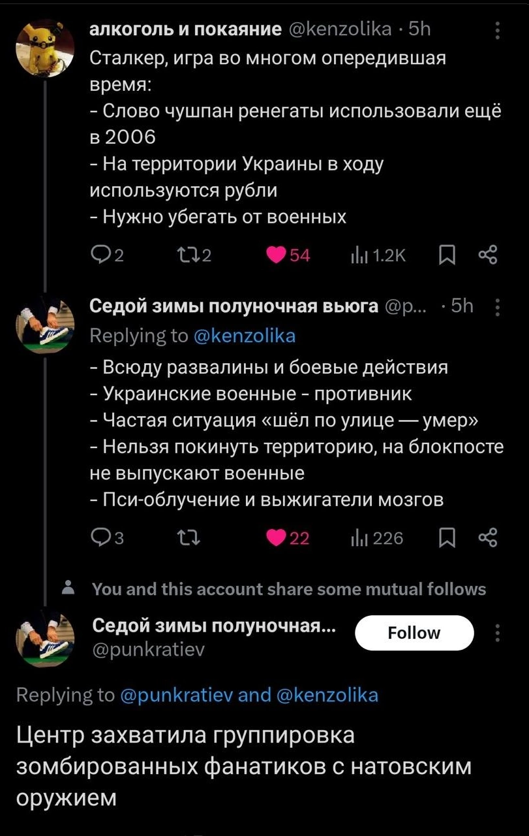Bookmark the second tweet in thread
The height and width of the screenshot is (836, 529).
tap(447, 538)
